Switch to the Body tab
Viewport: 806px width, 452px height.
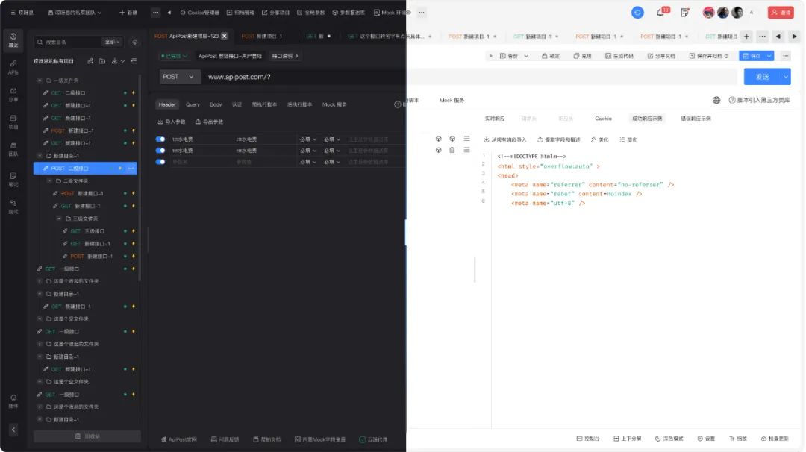tap(216, 105)
